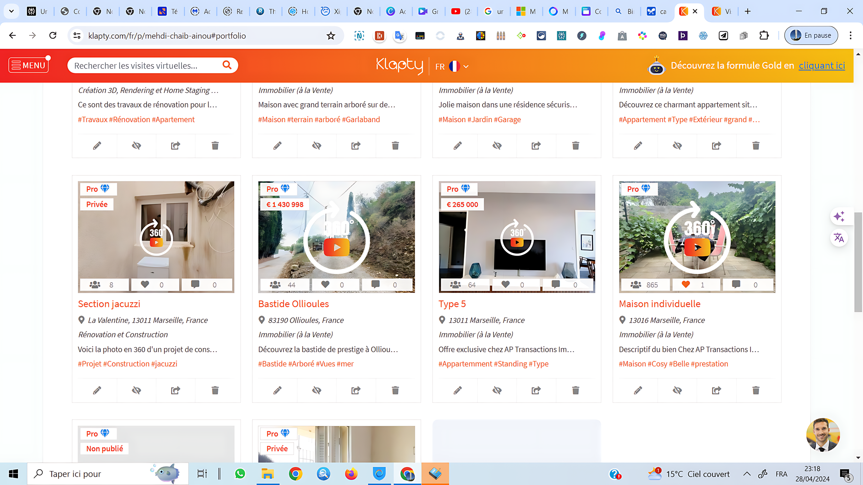This screenshot has height=485, width=863.
Task: Open the browser tab search dropdown
Action: point(11,11)
